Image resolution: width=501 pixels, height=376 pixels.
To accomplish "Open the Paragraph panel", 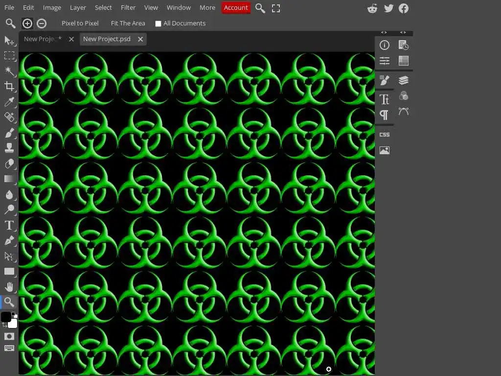I will point(385,115).
